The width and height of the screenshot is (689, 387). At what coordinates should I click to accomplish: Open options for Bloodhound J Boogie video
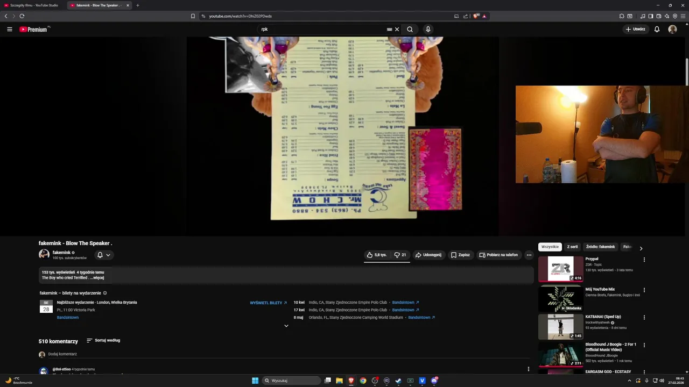(644, 345)
